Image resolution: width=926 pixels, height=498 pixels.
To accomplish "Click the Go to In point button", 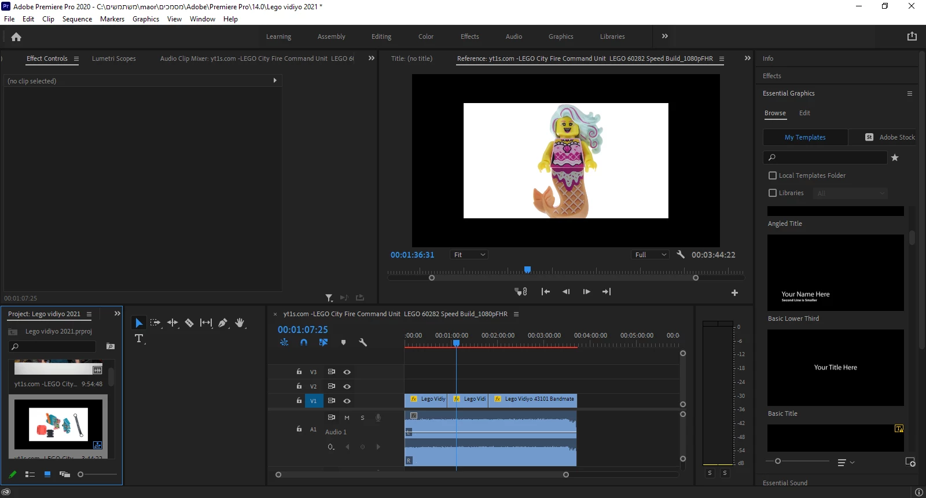I will (545, 292).
